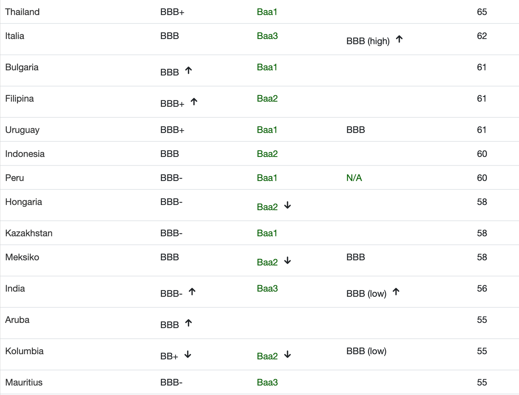Click the up arrow next to Aruba's BBB

tap(188, 323)
